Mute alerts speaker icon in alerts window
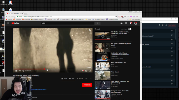This screenshot has width=179, height=100. [x=166, y=25]
